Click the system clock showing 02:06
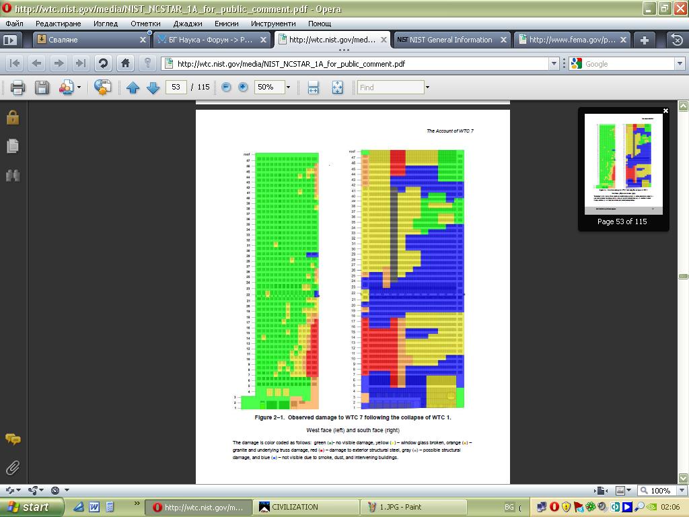689x517 pixels. tap(669, 507)
